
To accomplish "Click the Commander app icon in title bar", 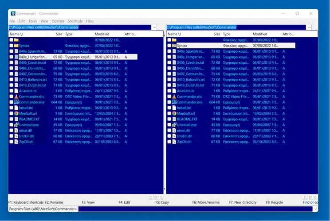I will click(x=13, y=13).
